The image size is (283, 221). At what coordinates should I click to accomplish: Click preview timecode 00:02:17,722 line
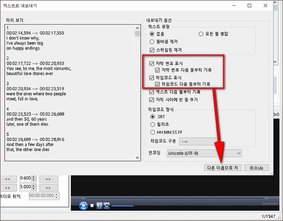coord(35,63)
